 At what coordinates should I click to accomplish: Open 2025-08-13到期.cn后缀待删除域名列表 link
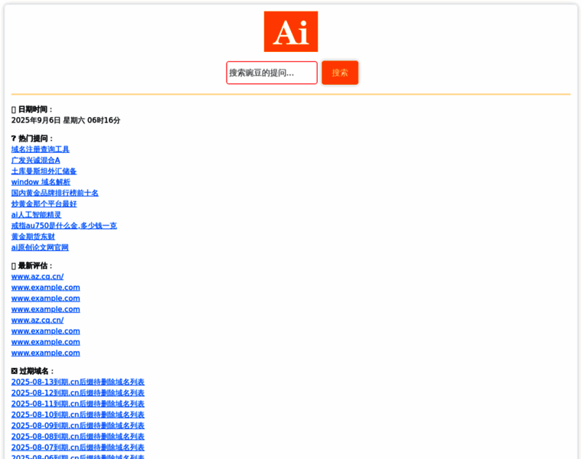click(x=78, y=382)
